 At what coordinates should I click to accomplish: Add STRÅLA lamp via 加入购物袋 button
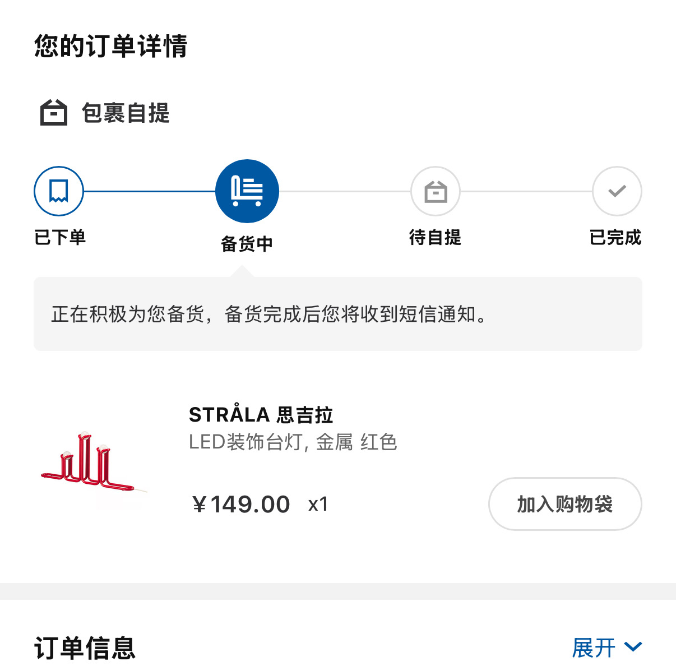pyautogui.click(x=565, y=504)
